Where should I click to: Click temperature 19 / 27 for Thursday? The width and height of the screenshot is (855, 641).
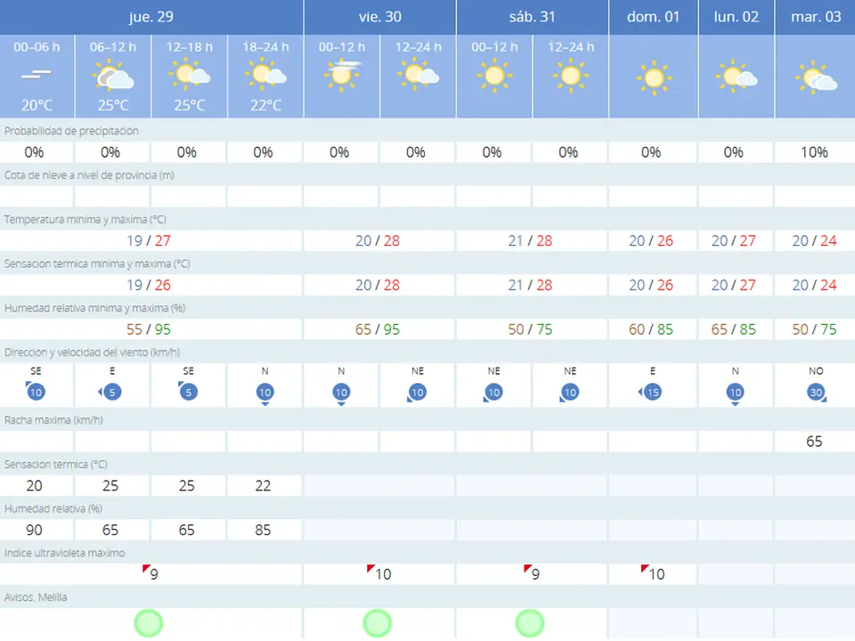click(x=149, y=240)
